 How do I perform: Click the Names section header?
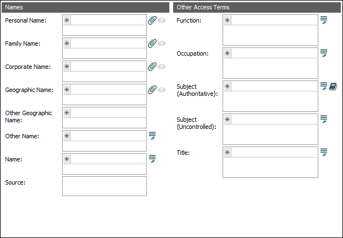click(x=85, y=7)
